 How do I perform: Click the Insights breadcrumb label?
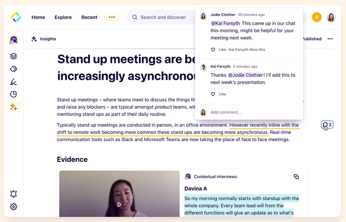pos(48,39)
